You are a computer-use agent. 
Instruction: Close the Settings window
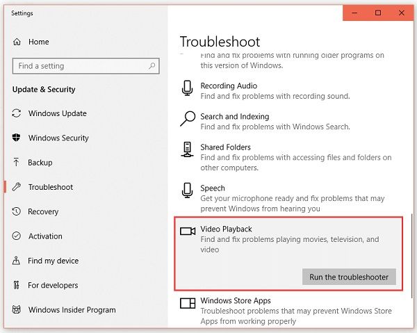(x=402, y=13)
